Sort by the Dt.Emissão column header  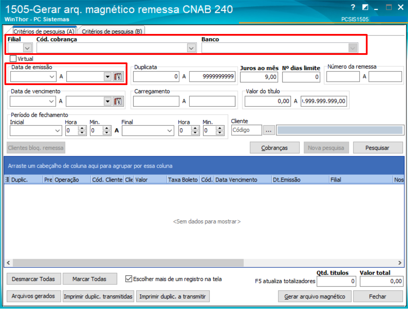click(x=300, y=179)
